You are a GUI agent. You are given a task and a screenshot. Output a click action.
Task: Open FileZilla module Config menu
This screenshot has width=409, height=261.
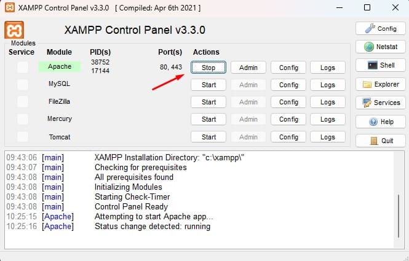(x=288, y=102)
